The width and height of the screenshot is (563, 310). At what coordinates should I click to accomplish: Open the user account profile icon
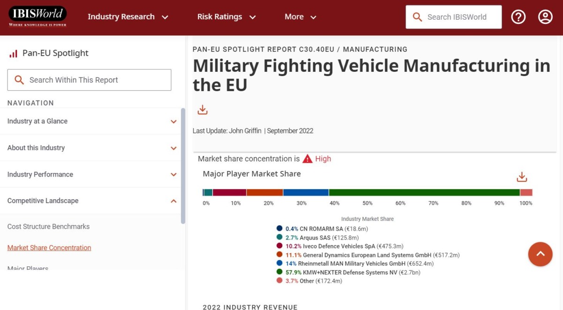click(x=545, y=16)
